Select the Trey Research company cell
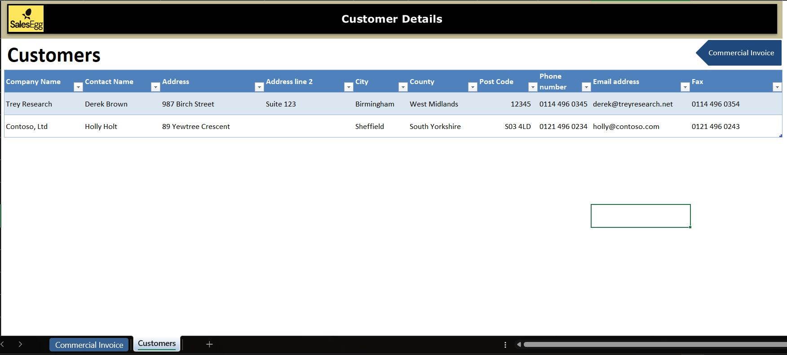This screenshot has width=787, height=355. tap(29, 104)
